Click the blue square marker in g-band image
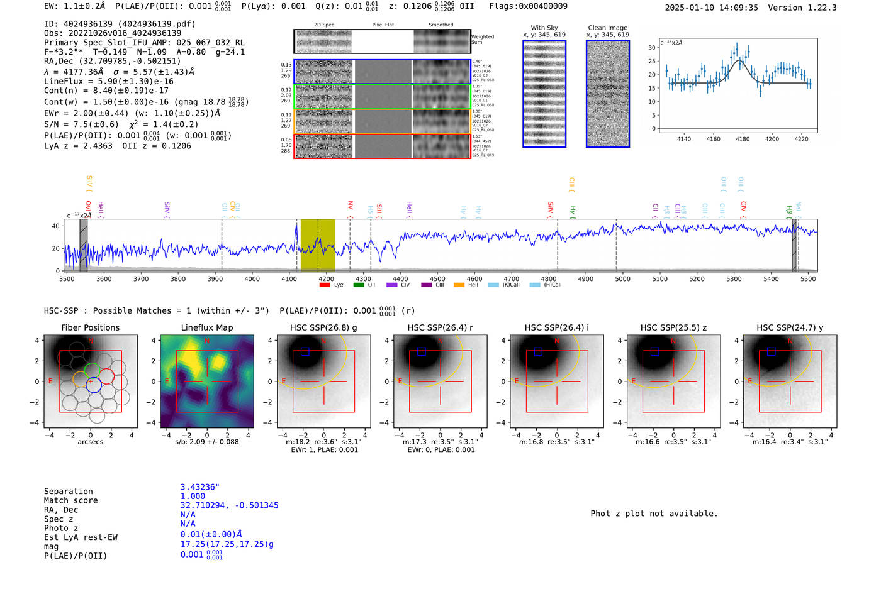Screen dimensions: 881x599 (305, 351)
